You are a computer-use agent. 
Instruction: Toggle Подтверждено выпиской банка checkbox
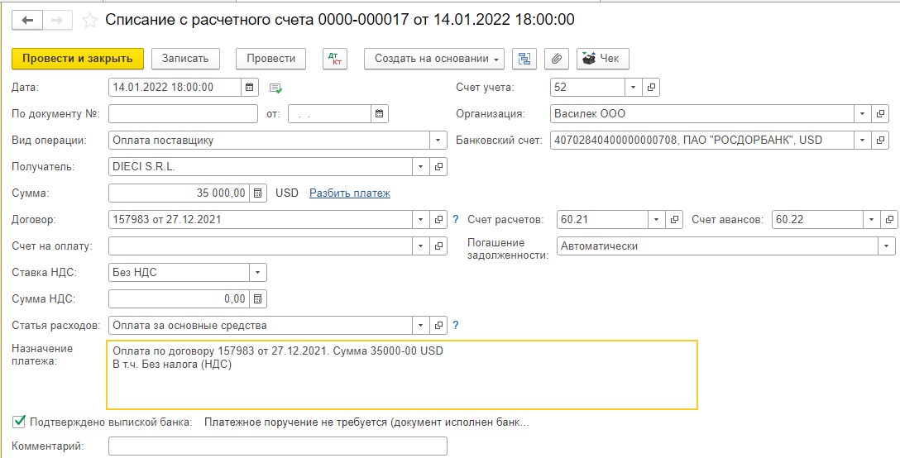pos(19,422)
